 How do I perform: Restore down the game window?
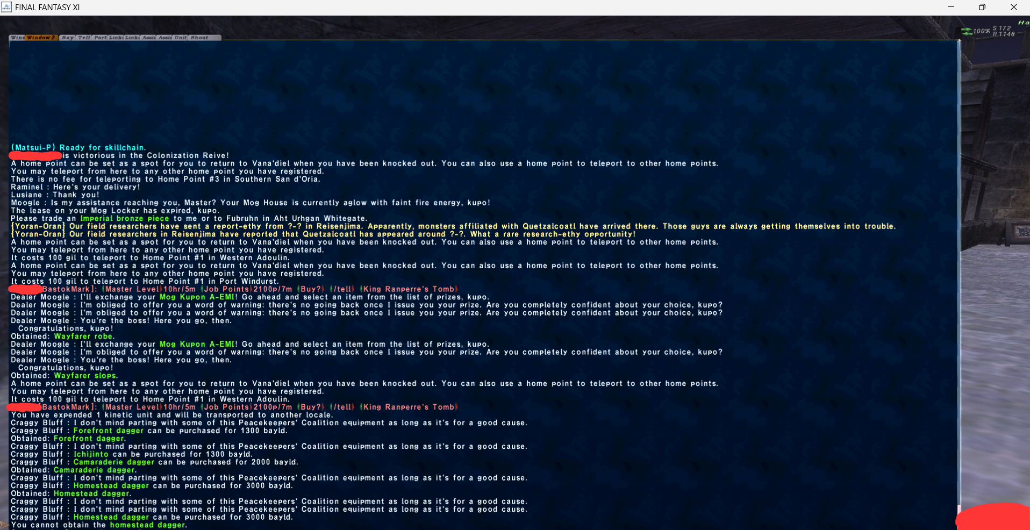pos(982,7)
